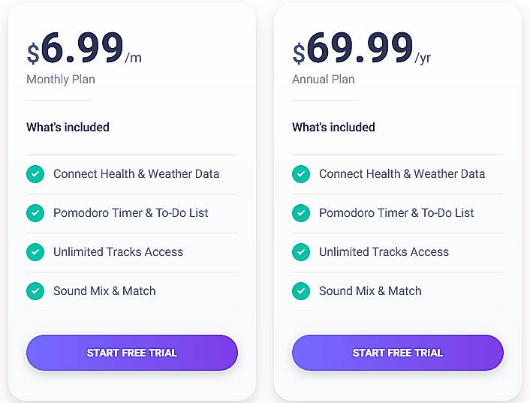Click Annual Plan's Pomodoro Timer checkmark icon
The image size is (530, 403).
point(301,213)
